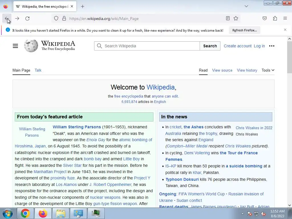The height and width of the screenshot is (219, 292).
Task: Click the Search button
Action: click(210, 46)
